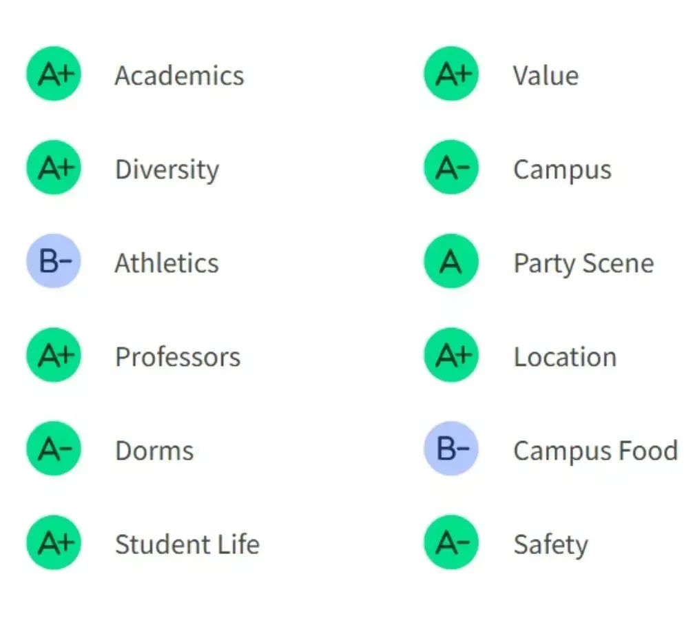The image size is (695, 623).
Task: Click the A- badge beside Dorms
Action: pos(54,448)
